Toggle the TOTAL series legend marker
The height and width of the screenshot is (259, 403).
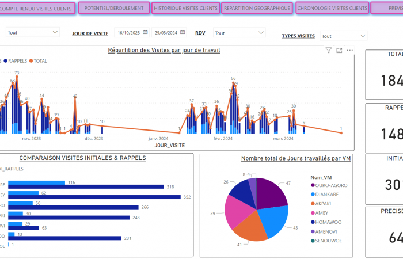coord(31,60)
